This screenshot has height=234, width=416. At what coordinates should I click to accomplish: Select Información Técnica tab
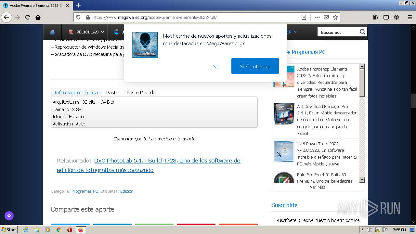[76, 92]
